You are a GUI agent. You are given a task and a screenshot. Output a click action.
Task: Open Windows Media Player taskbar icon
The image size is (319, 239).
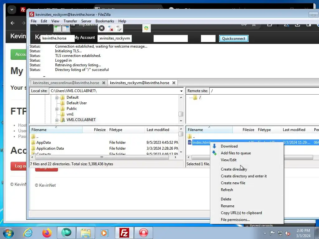[105, 233]
